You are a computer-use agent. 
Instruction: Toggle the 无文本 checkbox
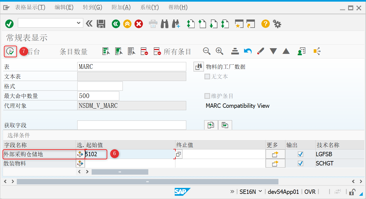coord(207,76)
